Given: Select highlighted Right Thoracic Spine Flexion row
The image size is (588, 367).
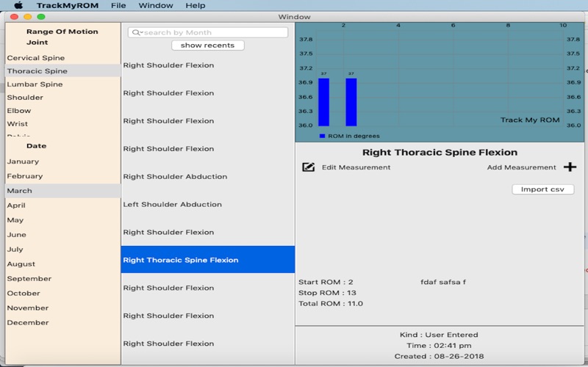Looking at the screenshot, I should (208, 260).
